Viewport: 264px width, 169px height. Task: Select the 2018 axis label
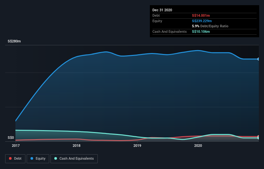(x=77, y=146)
